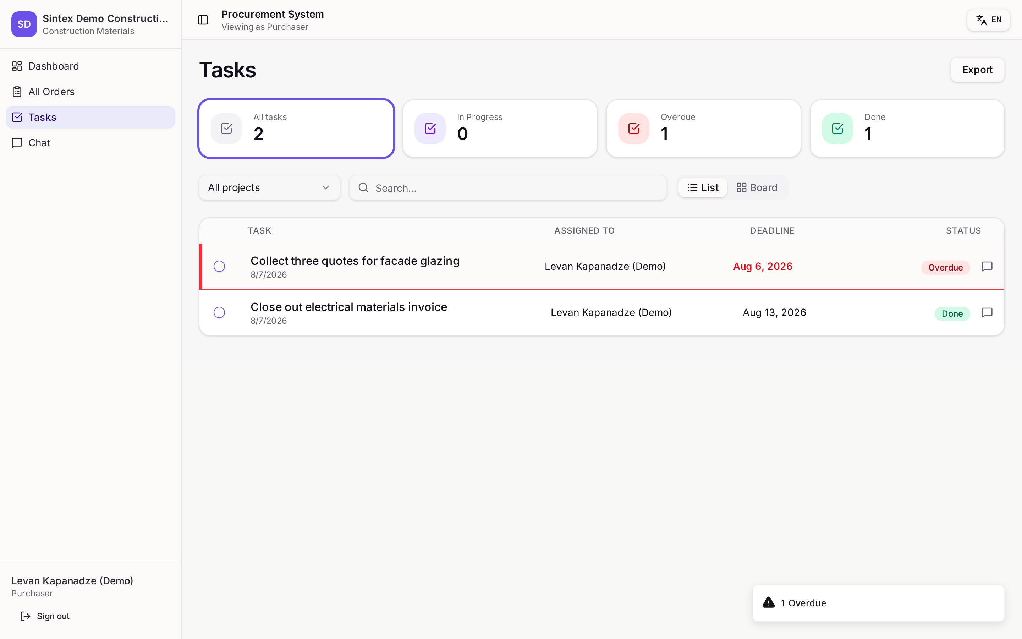Image resolution: width=1022 pixels, height=639 pixels.
Task: Click the DEADLINE column header
Action: pos(772,231)
